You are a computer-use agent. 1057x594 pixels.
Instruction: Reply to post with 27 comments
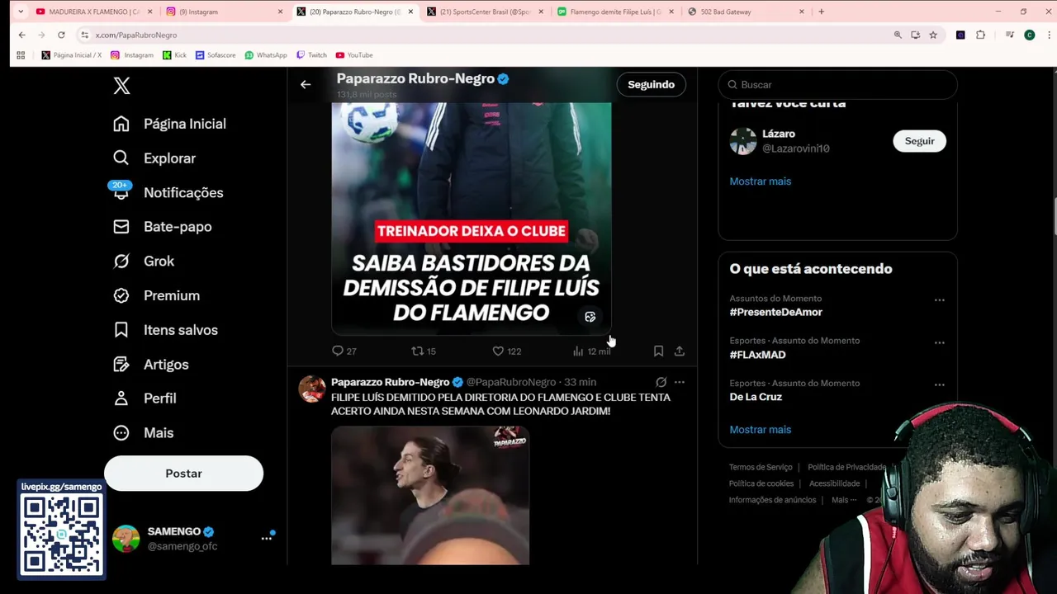click(x=344, y=351)
